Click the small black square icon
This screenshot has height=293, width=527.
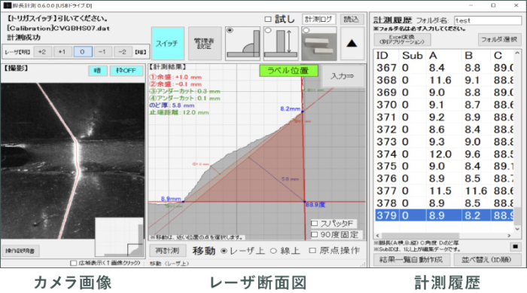coord(515,246)
